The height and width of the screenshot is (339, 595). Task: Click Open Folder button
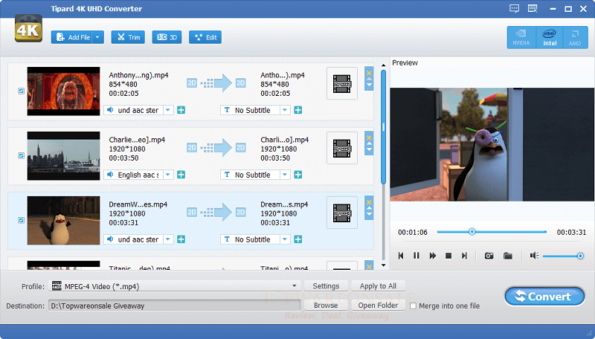click(378, 306)
